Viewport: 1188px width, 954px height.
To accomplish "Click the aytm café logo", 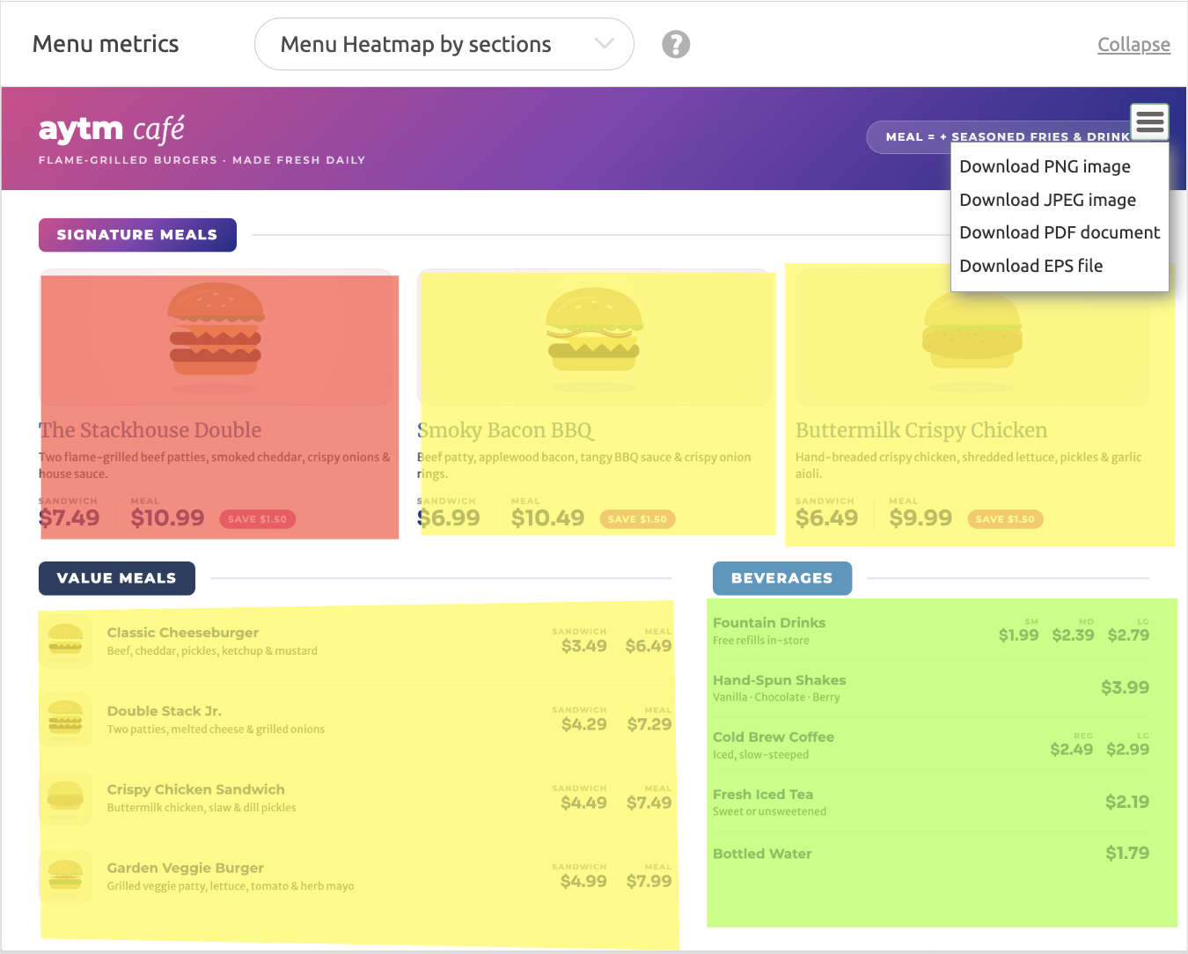I will (x=112, y=129).
